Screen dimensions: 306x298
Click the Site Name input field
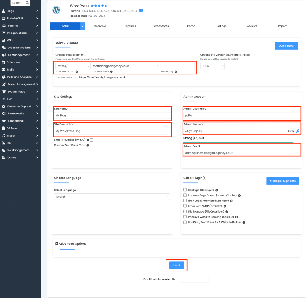pyautogui.click(x=112, y=115)
